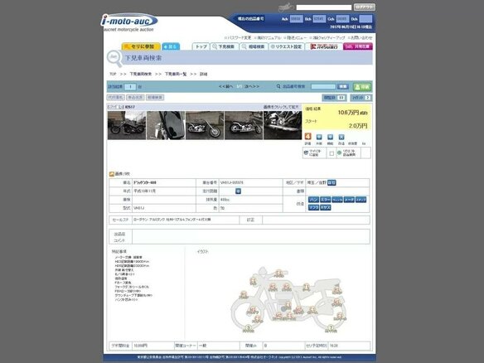This screenshot has height=363, width=484.
Task: Click the green リクエスト icon
Action: (340, 152)
